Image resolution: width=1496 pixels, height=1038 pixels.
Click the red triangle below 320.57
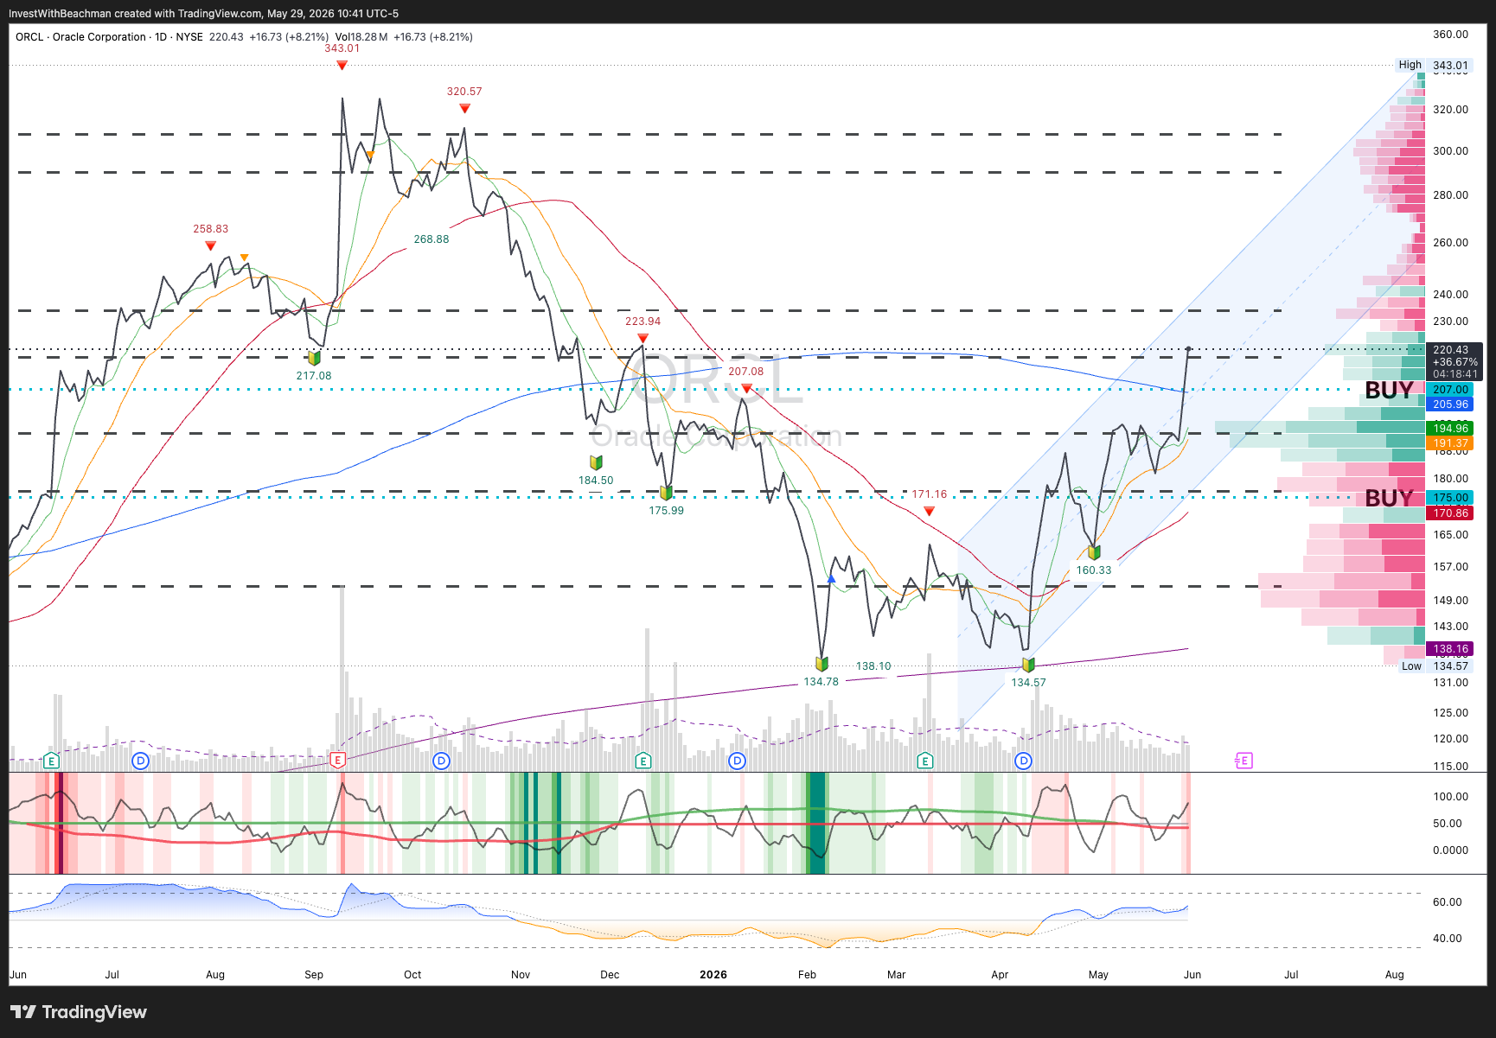pyautogui.click(x=465, y=108)
